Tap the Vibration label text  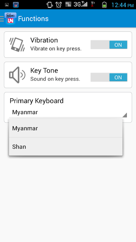click(44, 40)
